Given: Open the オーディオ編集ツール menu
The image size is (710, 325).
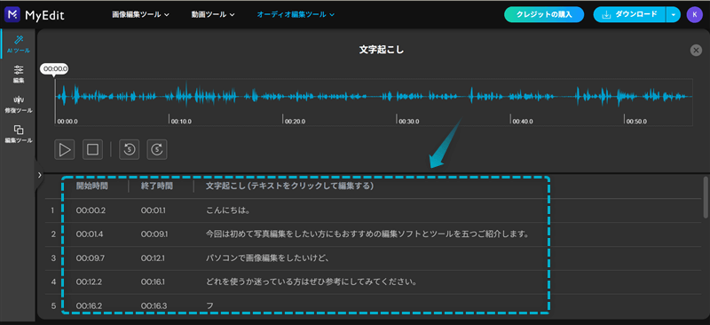Looking at the screenshot, I should coord(296,14).
